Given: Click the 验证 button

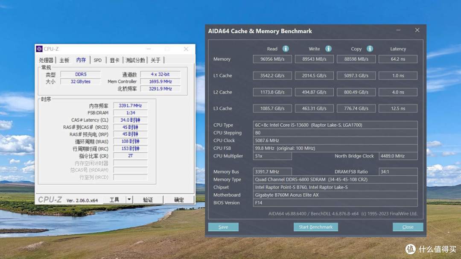Looking at the screenshot, I should pyautogui.click(x=148, y=200).
